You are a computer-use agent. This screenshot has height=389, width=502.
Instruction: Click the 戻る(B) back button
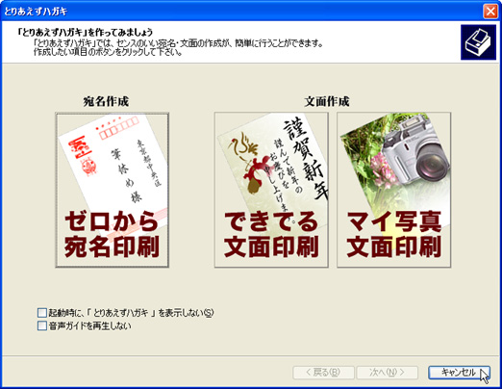(323, 373)
